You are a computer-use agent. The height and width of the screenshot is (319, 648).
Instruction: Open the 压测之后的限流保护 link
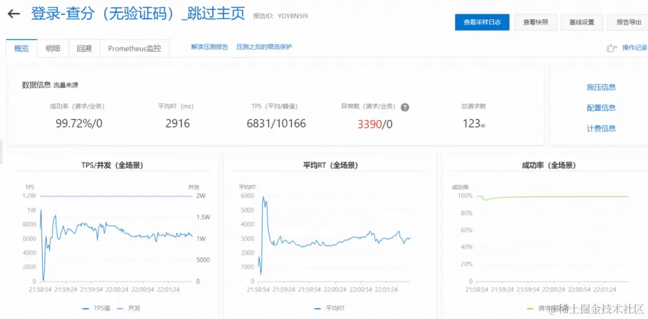(x=264, y=47)
